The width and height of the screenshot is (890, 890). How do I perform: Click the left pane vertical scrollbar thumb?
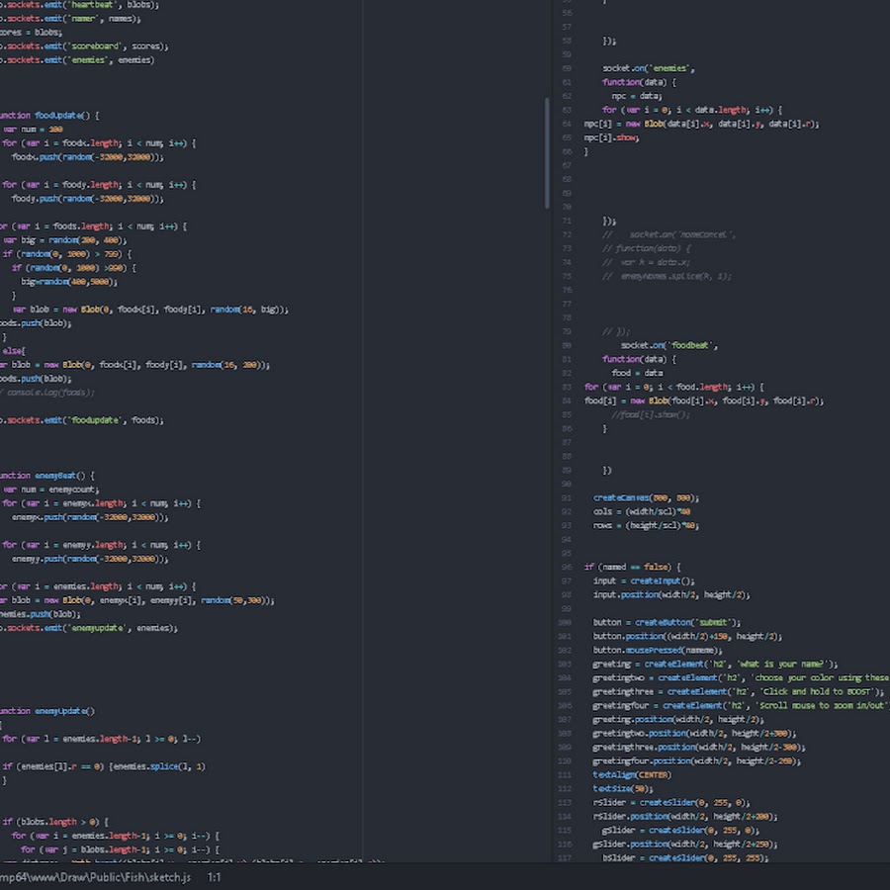547,152
